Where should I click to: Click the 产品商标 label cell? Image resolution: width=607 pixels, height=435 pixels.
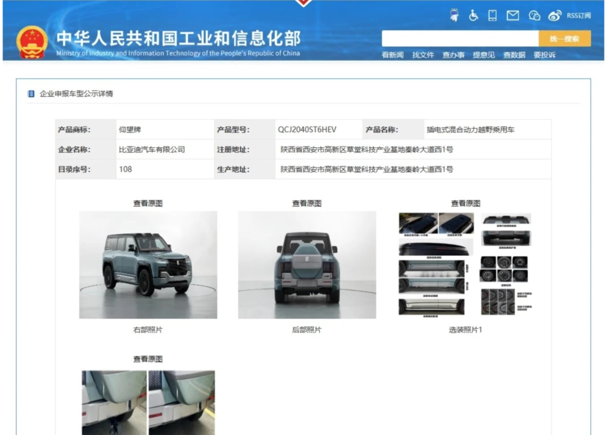coord(85,130)
